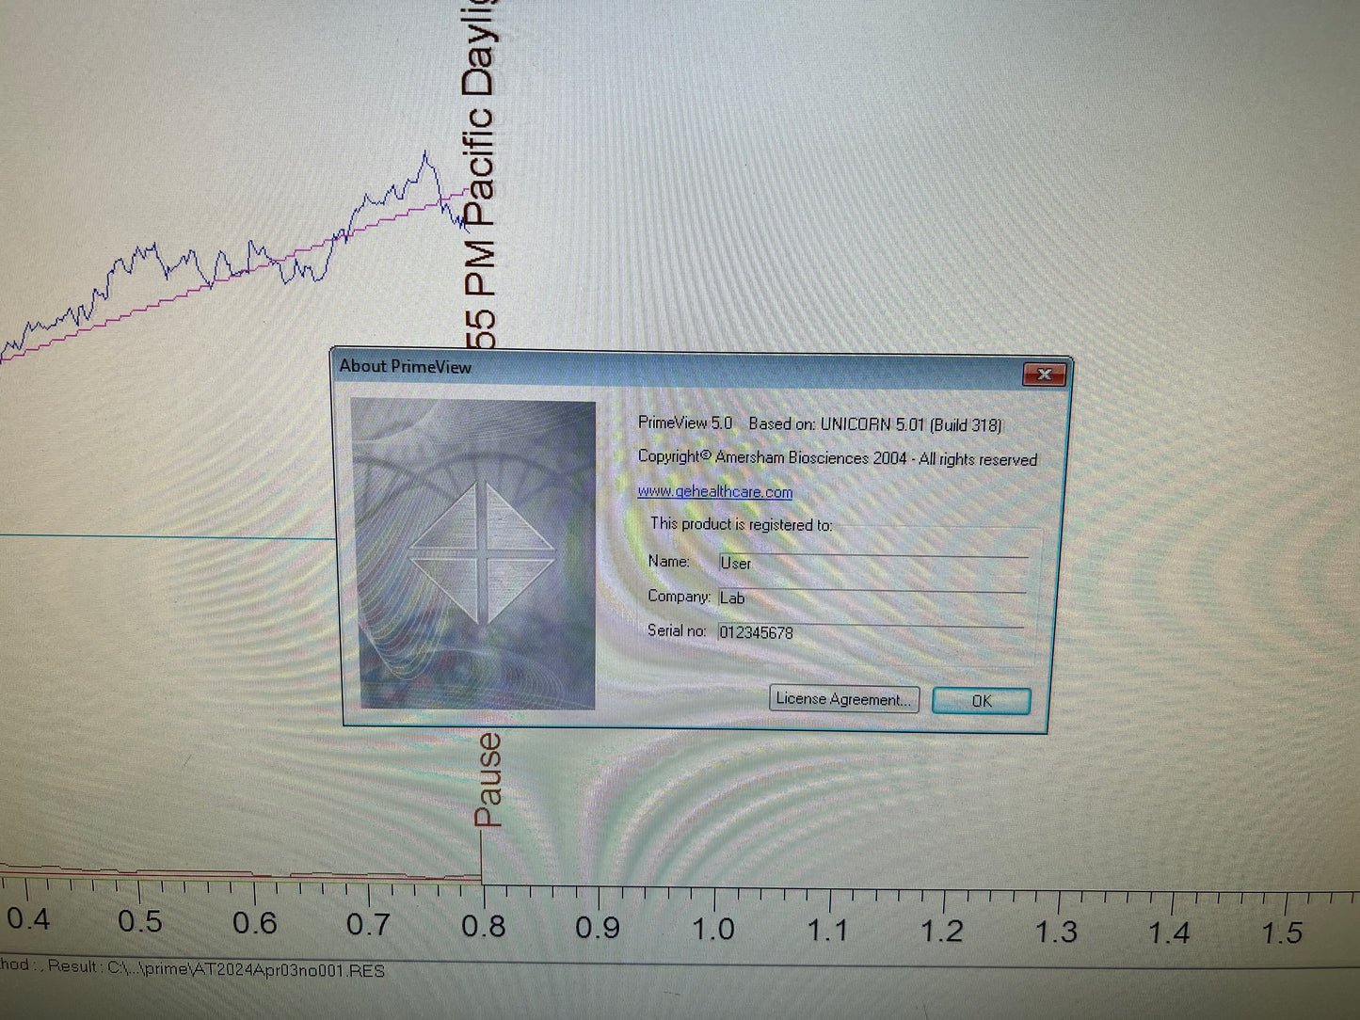Click the 1.5 label on the x-axis
Screen dimensions: 1360x1020
tap(1281, 933)
